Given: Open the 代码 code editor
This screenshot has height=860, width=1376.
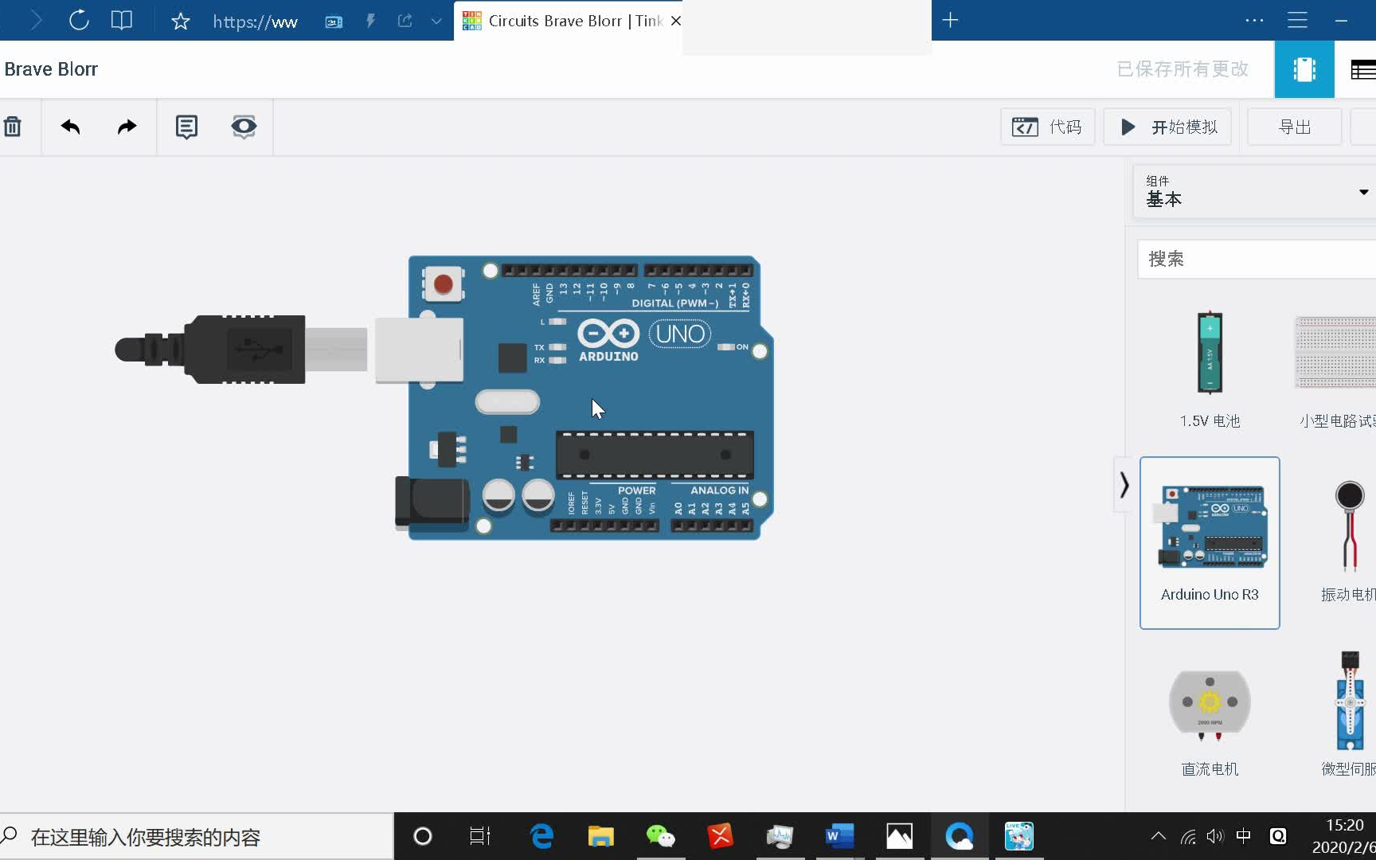Looking at the screenshot, I should [1047, 127].
